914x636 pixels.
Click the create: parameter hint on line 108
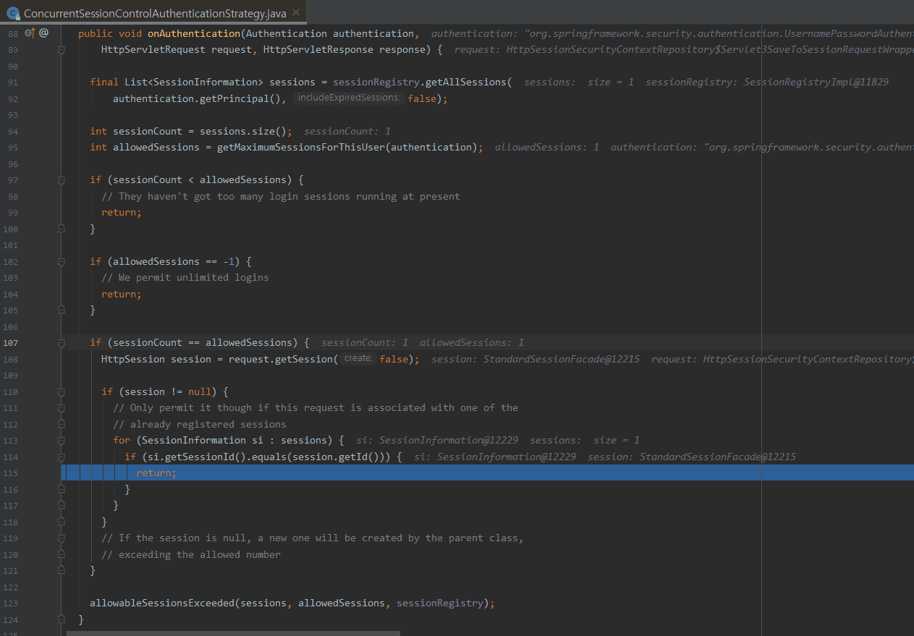358,359
